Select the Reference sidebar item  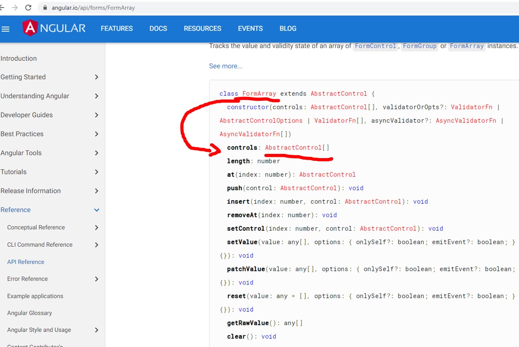[16, 210]
